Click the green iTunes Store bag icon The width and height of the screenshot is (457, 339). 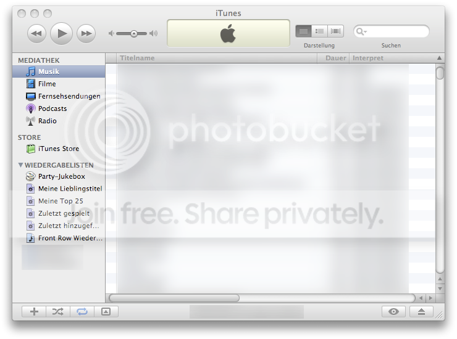31,149
